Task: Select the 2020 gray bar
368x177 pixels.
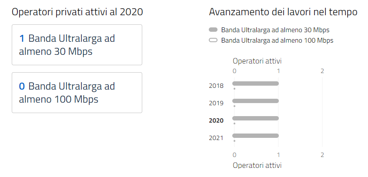Action: (x=255, y=118)
